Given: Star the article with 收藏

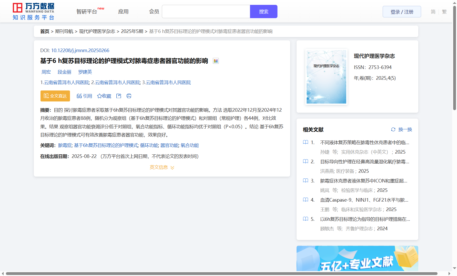Looking at the screenshot, I should coord(104,96).
